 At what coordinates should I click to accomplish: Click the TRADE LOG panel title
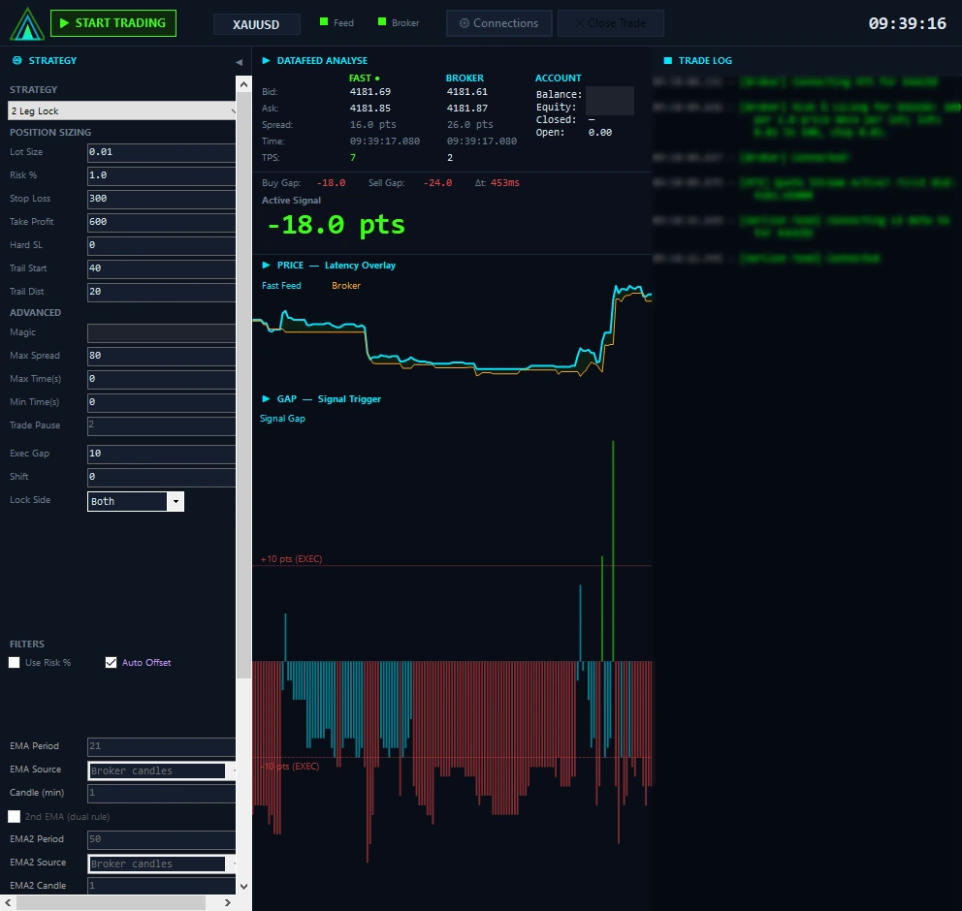pyautogui.click(x=705, y=61)
